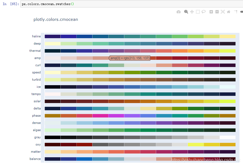Viewport: 243px width, 165px height.
Task: Click the last white swatch in gray row
Action: click(227, 137)
